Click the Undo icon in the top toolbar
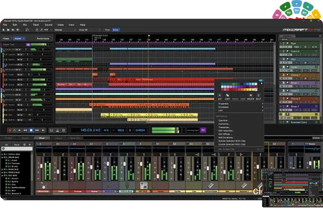 point(27,30)
